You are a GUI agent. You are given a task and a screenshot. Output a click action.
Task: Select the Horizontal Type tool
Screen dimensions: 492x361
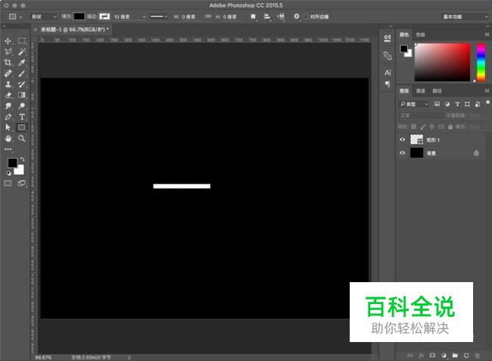pos(22,117)
